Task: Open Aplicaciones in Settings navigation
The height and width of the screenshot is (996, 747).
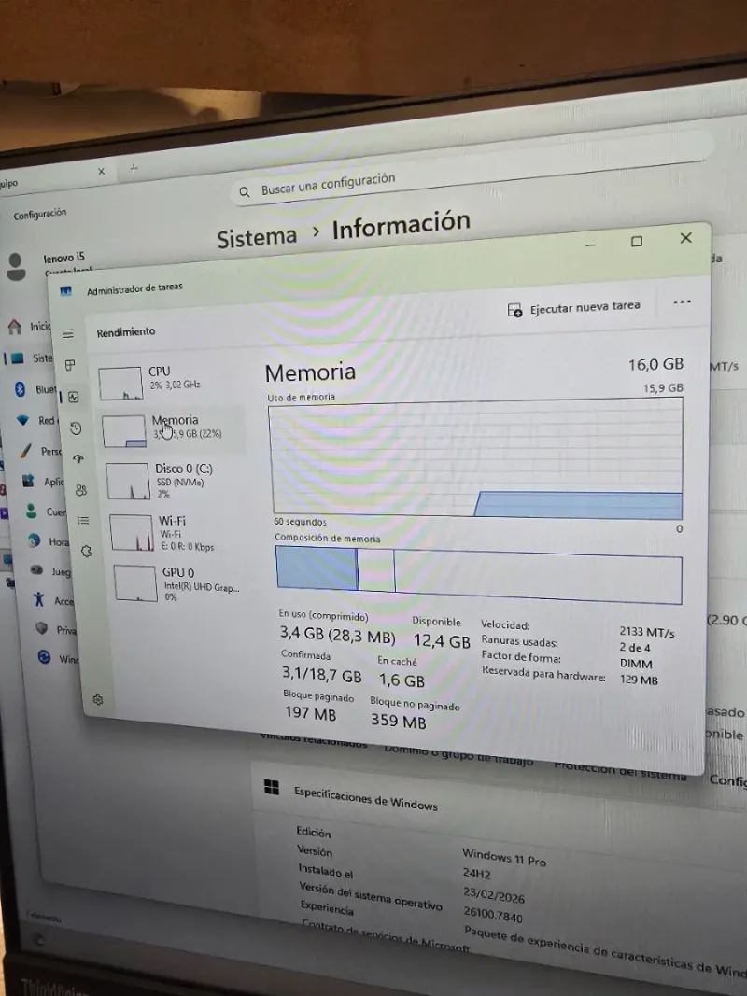Action: (x=43, y=482)
